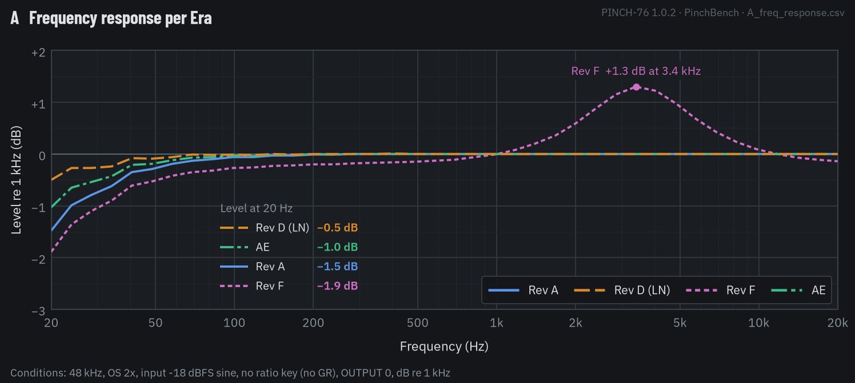
Task: Click the '10k' x-axis tick label
Action: [759, 321]
